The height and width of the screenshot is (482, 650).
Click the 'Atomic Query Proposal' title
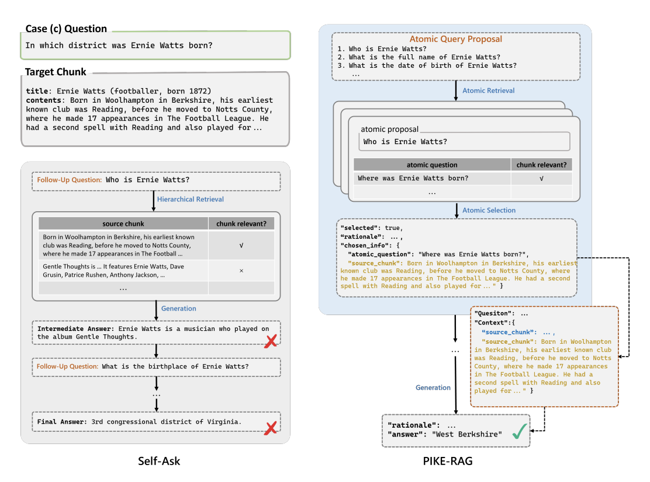pos(455,39)
